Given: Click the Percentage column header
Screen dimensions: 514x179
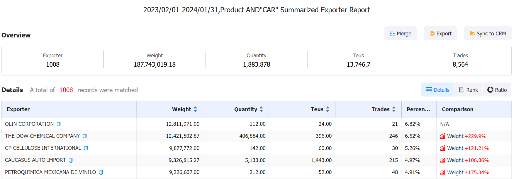Looking at the screenshot, I should tap(418, 109).
